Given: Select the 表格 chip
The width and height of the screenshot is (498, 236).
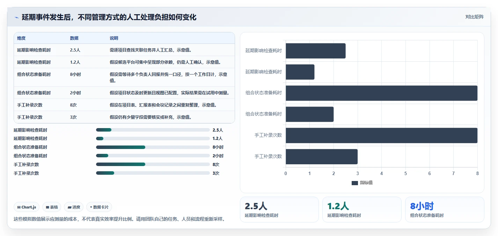Looking at the screenshot, I should [x=52, y=207].
